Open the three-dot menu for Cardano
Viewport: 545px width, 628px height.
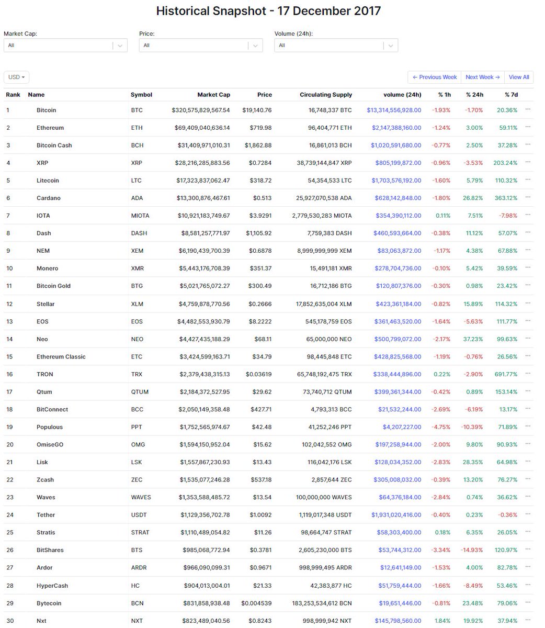click(x=528, y=197)
